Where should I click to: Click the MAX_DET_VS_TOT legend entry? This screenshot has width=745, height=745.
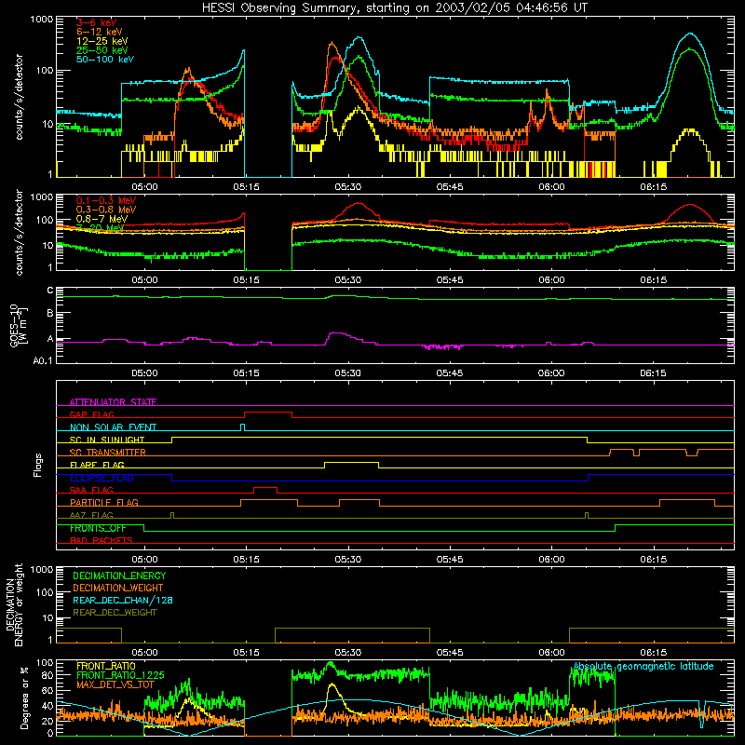click(x=115, y=684)
